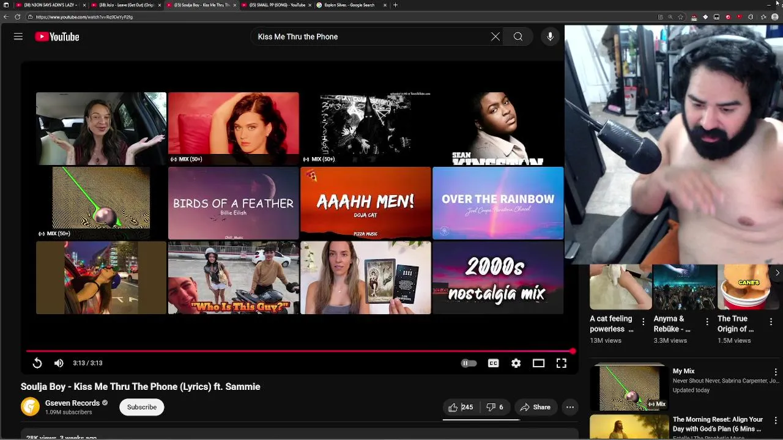Mute the video volume
Image resolution: width=783 pixels, height=440 pixels.
pos(59,363)
